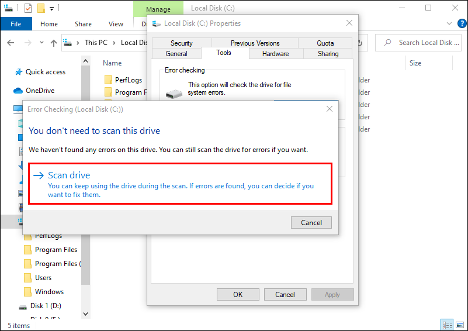This screenshot has height=331, width=468.
Task: Click Name column header
Action: pyautogui.click(x=112, y=63)
